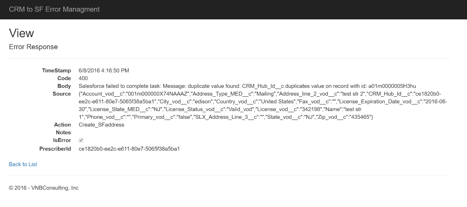Click the Action field label
This screenshot has height=207, width=467.
62,125
